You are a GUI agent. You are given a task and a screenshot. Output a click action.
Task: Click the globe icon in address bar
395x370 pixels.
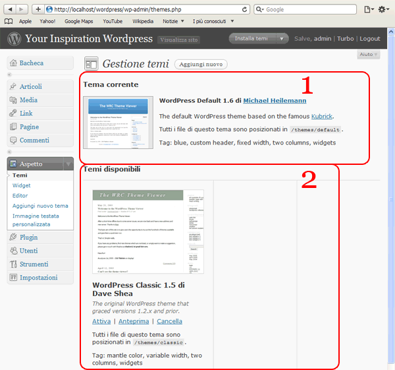(49, 10)
